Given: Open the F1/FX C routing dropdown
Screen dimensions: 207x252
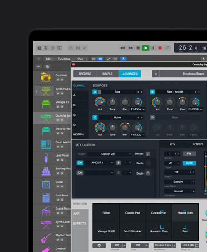Looking at the screenshot, I should tap(137, 135).
